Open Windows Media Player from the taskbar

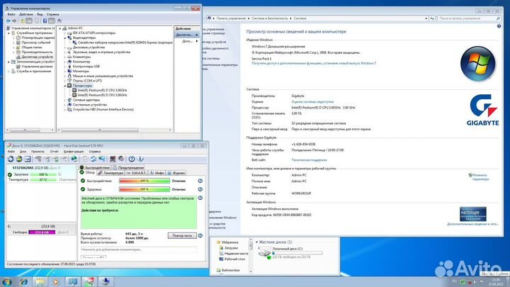coord(56,281)
